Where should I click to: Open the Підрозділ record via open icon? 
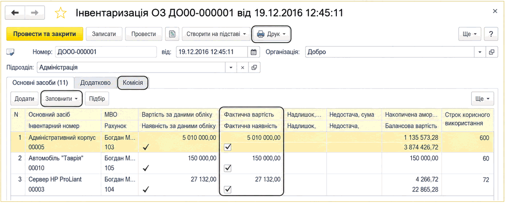tap(254, 68)
